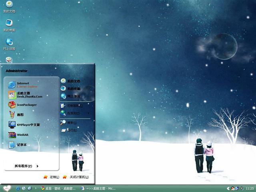
Task: Open the 我的文档 desktop icon
Action: 9,6
